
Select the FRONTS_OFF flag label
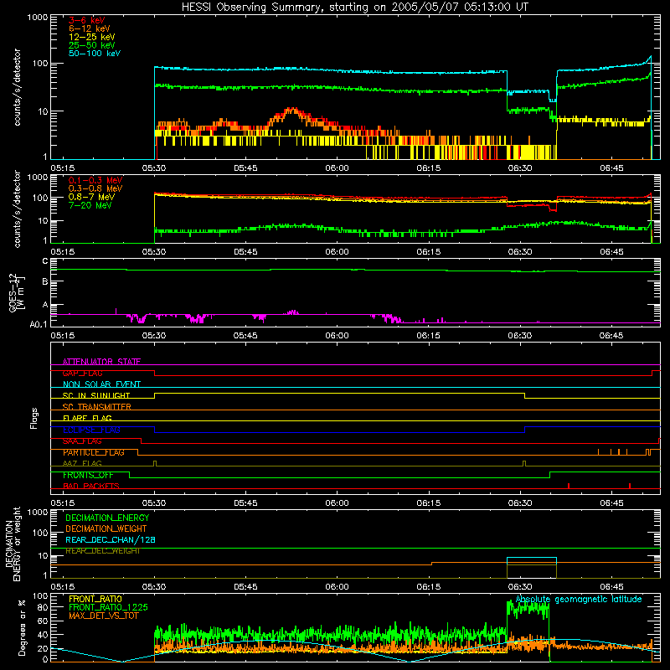click(x=88, y=475)
